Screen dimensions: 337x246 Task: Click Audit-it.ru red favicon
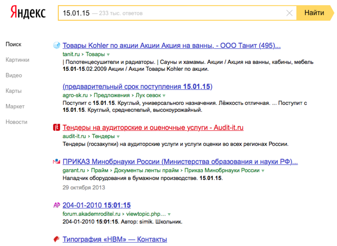tap(56, 127)
